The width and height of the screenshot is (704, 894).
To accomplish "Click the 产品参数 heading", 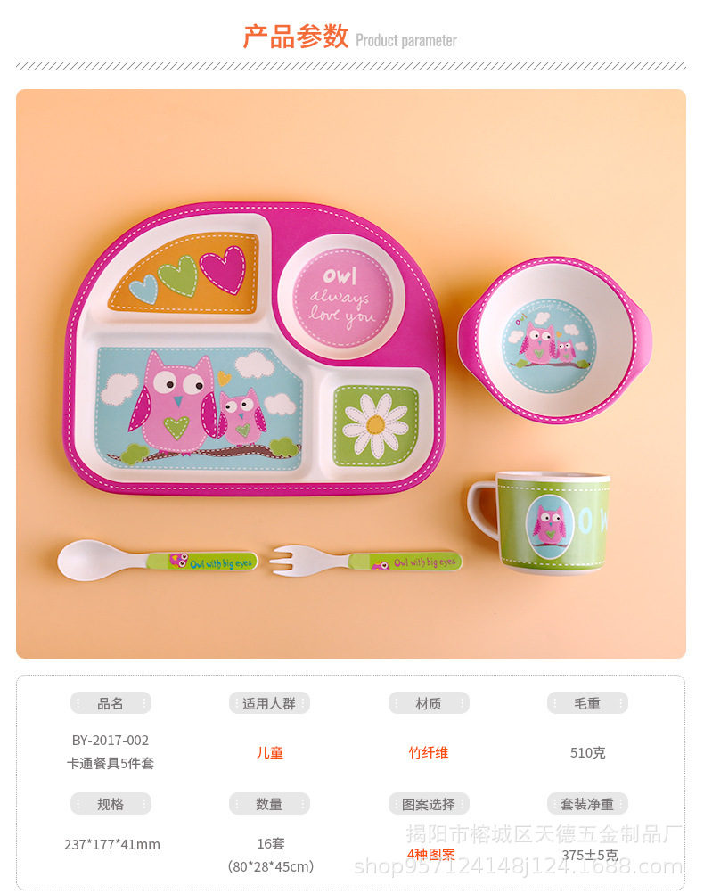I will tap(296, 37).
